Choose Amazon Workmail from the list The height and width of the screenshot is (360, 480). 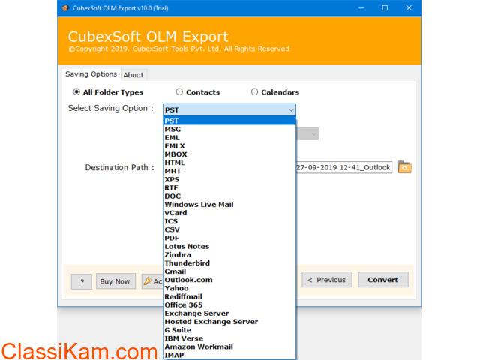pyautogui.click(x=229, y=346)
